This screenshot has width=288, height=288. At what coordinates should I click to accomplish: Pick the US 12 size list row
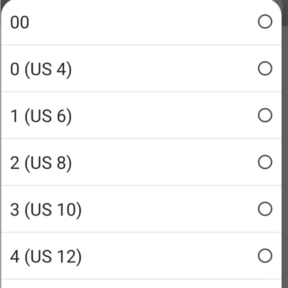[141, 256]
